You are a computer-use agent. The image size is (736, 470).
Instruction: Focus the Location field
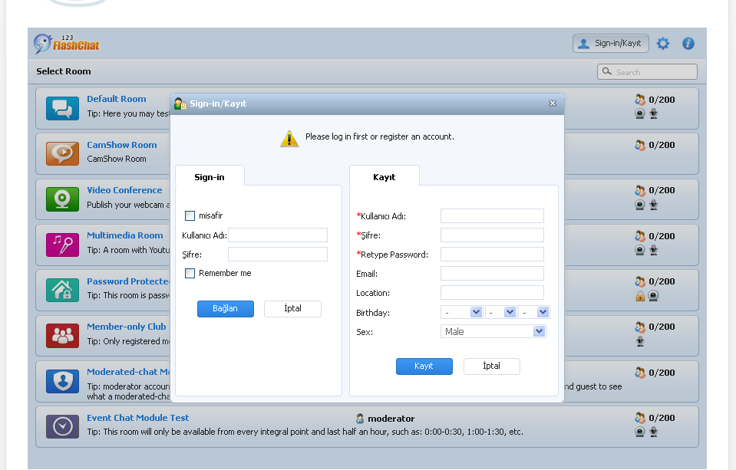(493, 293)
